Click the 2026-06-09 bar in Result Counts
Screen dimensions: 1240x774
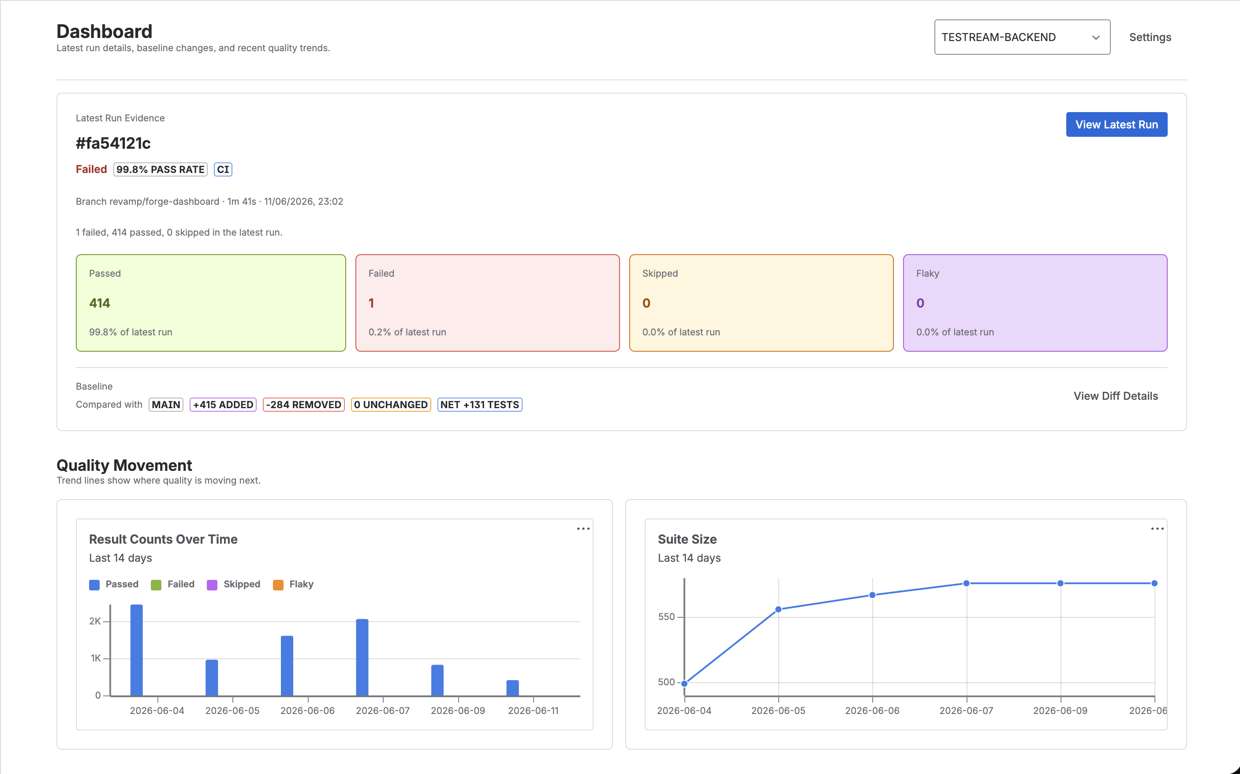tap(437, 680)
